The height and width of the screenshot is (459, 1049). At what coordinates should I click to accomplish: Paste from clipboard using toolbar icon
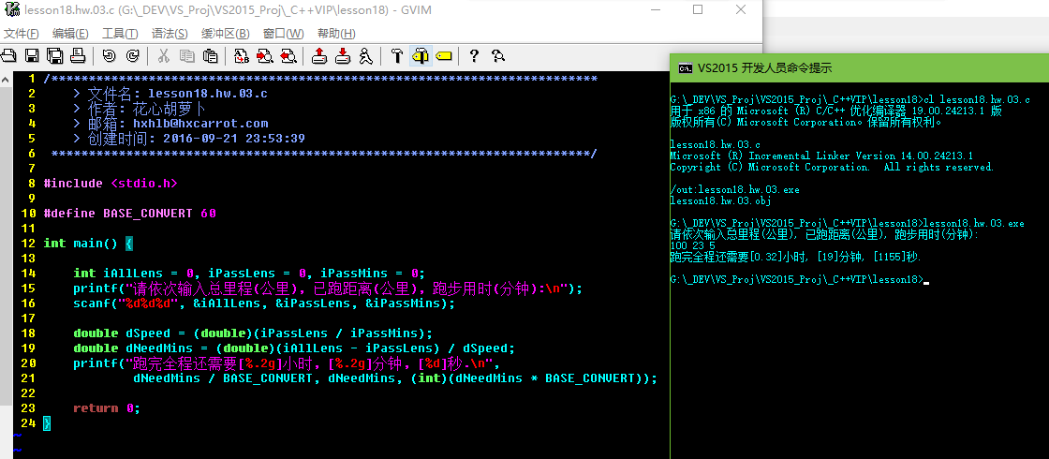(211, 56)
